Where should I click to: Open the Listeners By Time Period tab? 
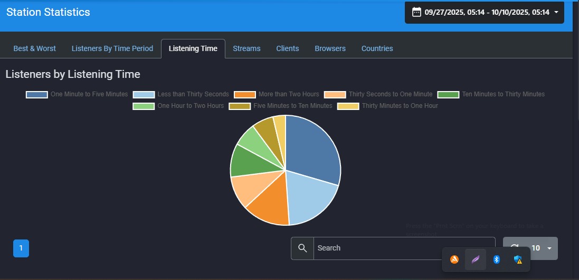pos(112,48)
